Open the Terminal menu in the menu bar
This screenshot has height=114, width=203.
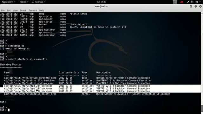click(x=33, y=10)
